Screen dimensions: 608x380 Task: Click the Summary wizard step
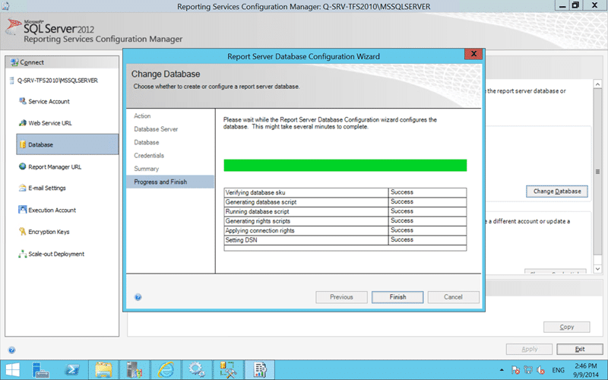(146, 169)
